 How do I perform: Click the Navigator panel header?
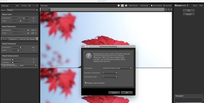tap(189, 96)
